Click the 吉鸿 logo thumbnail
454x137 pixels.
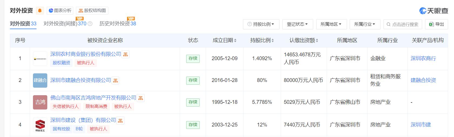pyautogui.click(x=40, y=102)
